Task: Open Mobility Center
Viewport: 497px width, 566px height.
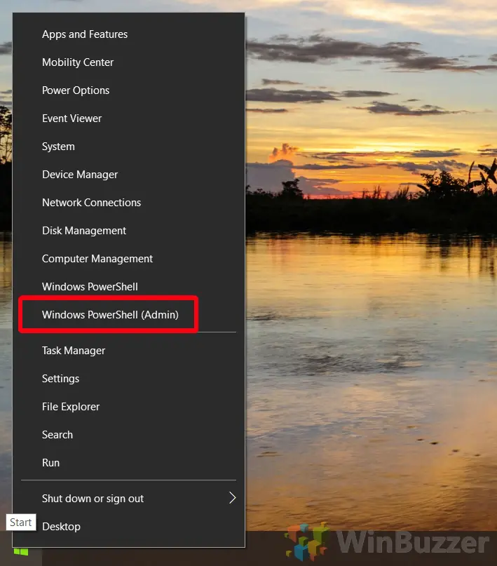Action: click(x=128, y=62)
